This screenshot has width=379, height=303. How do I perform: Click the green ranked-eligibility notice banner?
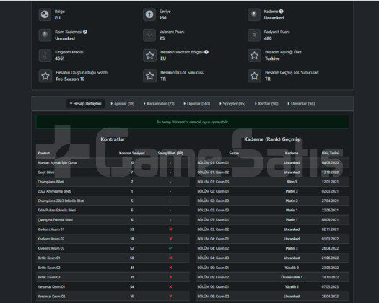(x=193, y=122)
